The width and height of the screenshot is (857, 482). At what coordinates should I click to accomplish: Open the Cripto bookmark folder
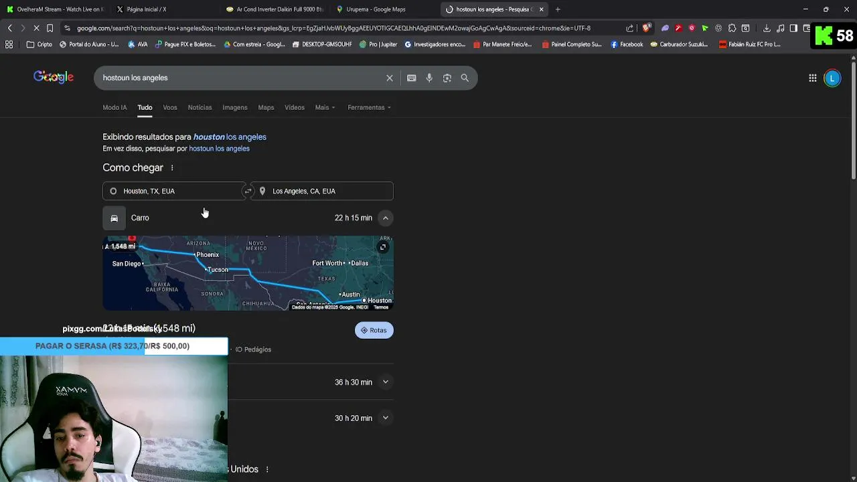coord(39,44)
